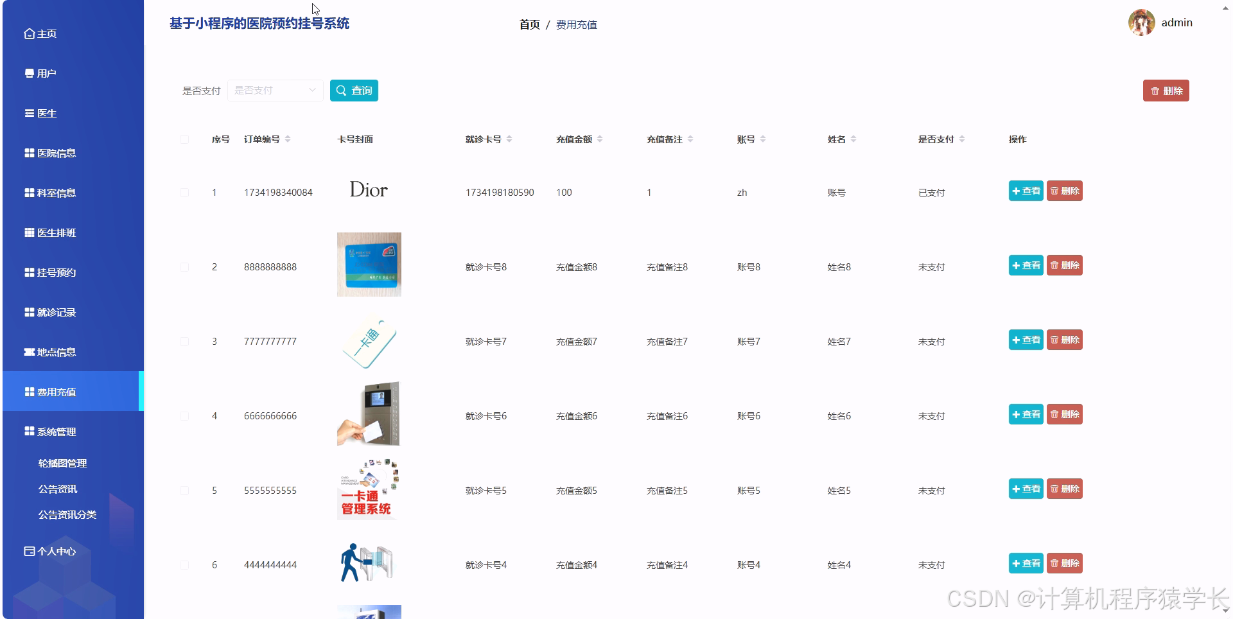Check the select-all checkbox in table header

click(184, 139)
